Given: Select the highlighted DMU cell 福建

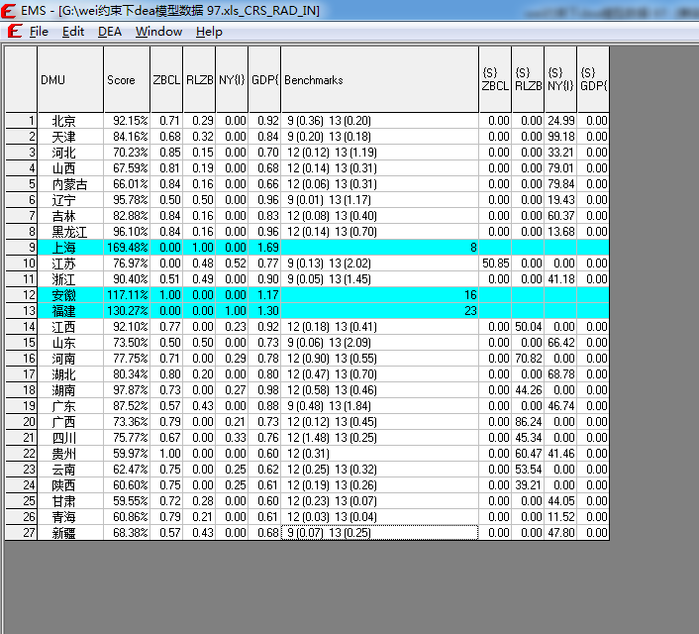Looking at the screenshot, I should click(x=70, y=310).
